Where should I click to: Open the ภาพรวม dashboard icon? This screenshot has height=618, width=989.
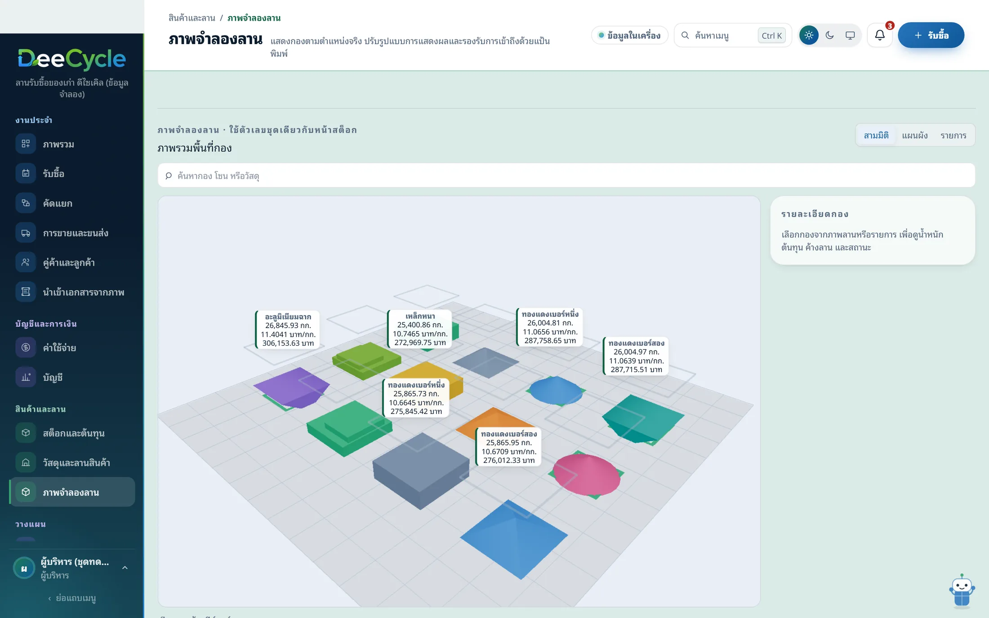26,144
